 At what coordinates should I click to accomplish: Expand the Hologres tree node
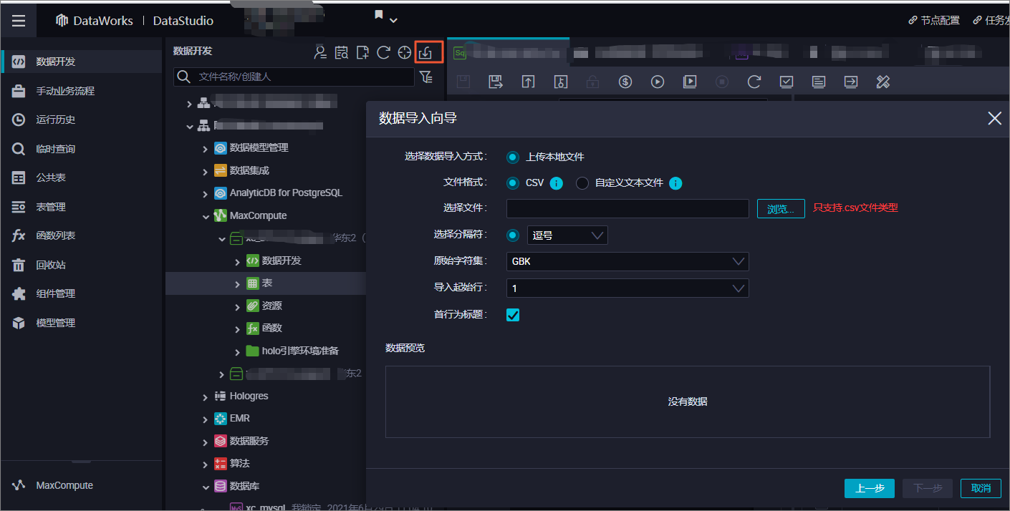coord(206,396)
